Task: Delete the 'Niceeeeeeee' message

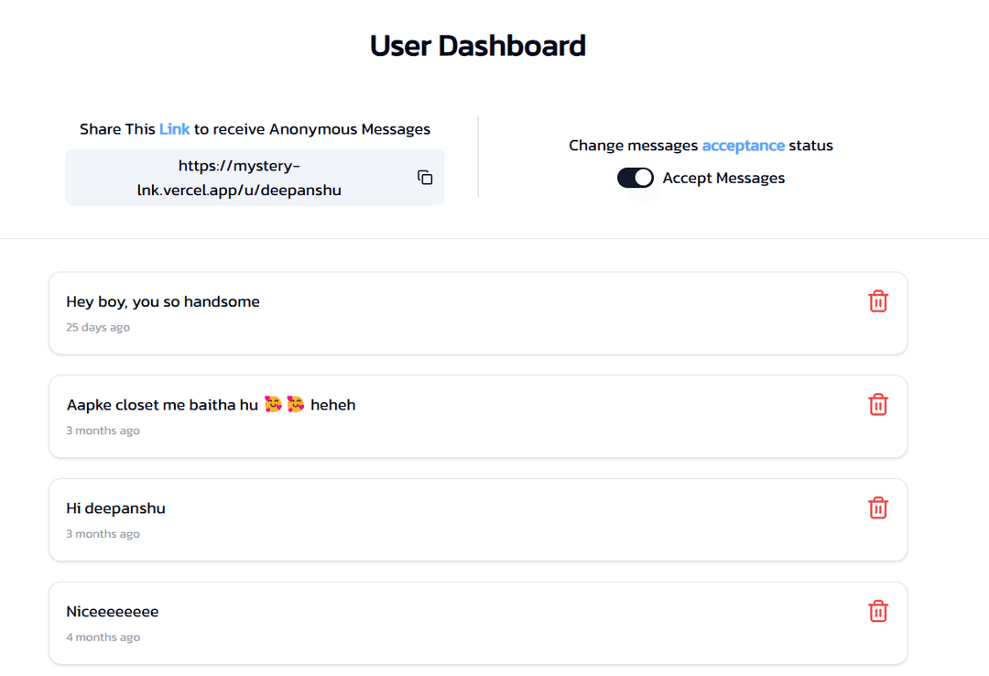Action: [877, 612]
